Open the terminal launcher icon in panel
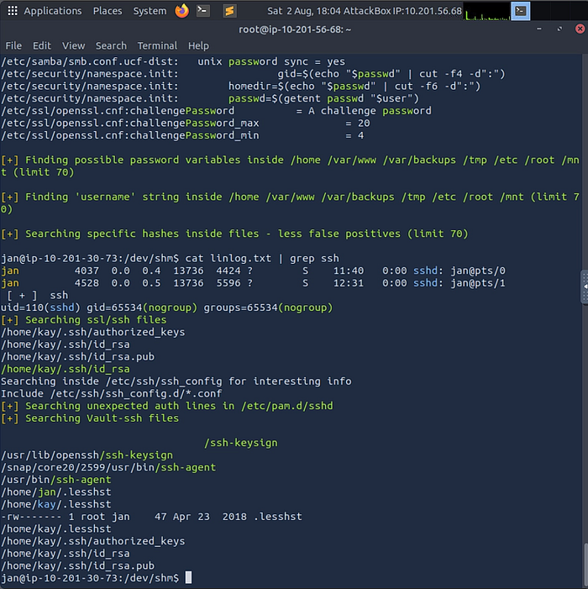The image size is (588, 589). [203, 11]
